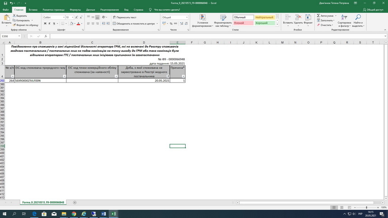388x218 pixels.
Task: Click Conditional Formatting (Условное форматирование) icon
Action: click(203, 18)
